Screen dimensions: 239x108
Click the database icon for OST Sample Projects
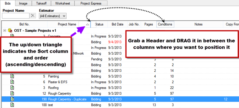coord(10,30)
